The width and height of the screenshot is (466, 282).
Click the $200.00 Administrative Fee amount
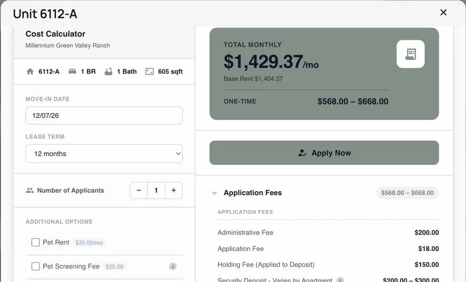coord(426,232)
